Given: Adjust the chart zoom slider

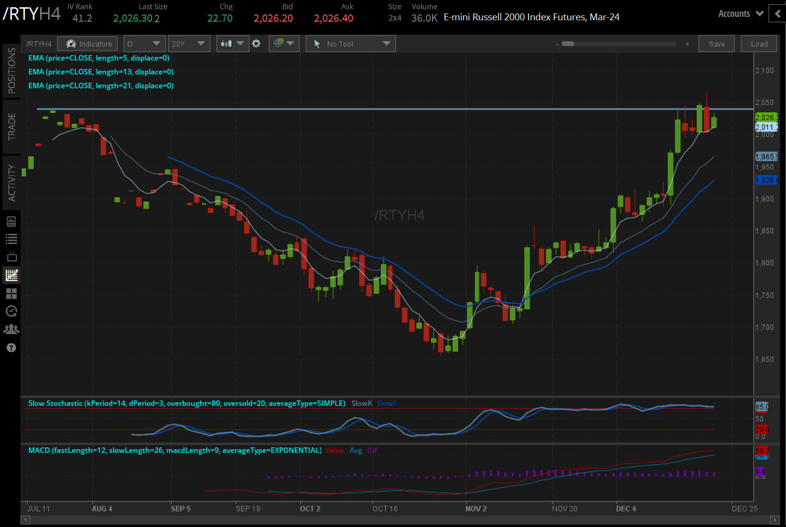Looking at the screenshot, I should point(619,43).
